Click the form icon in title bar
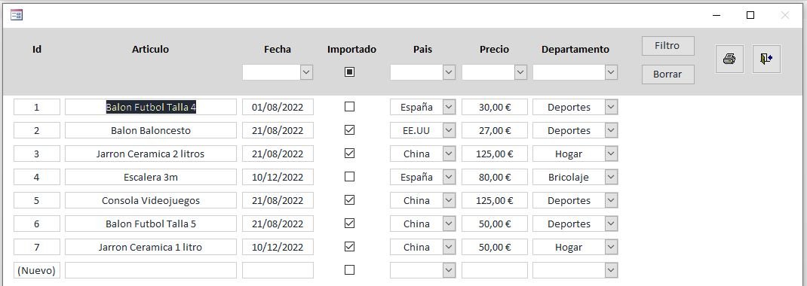Viewport: 807px width, 286px height. pyautogui.click(x=16, y=15)
